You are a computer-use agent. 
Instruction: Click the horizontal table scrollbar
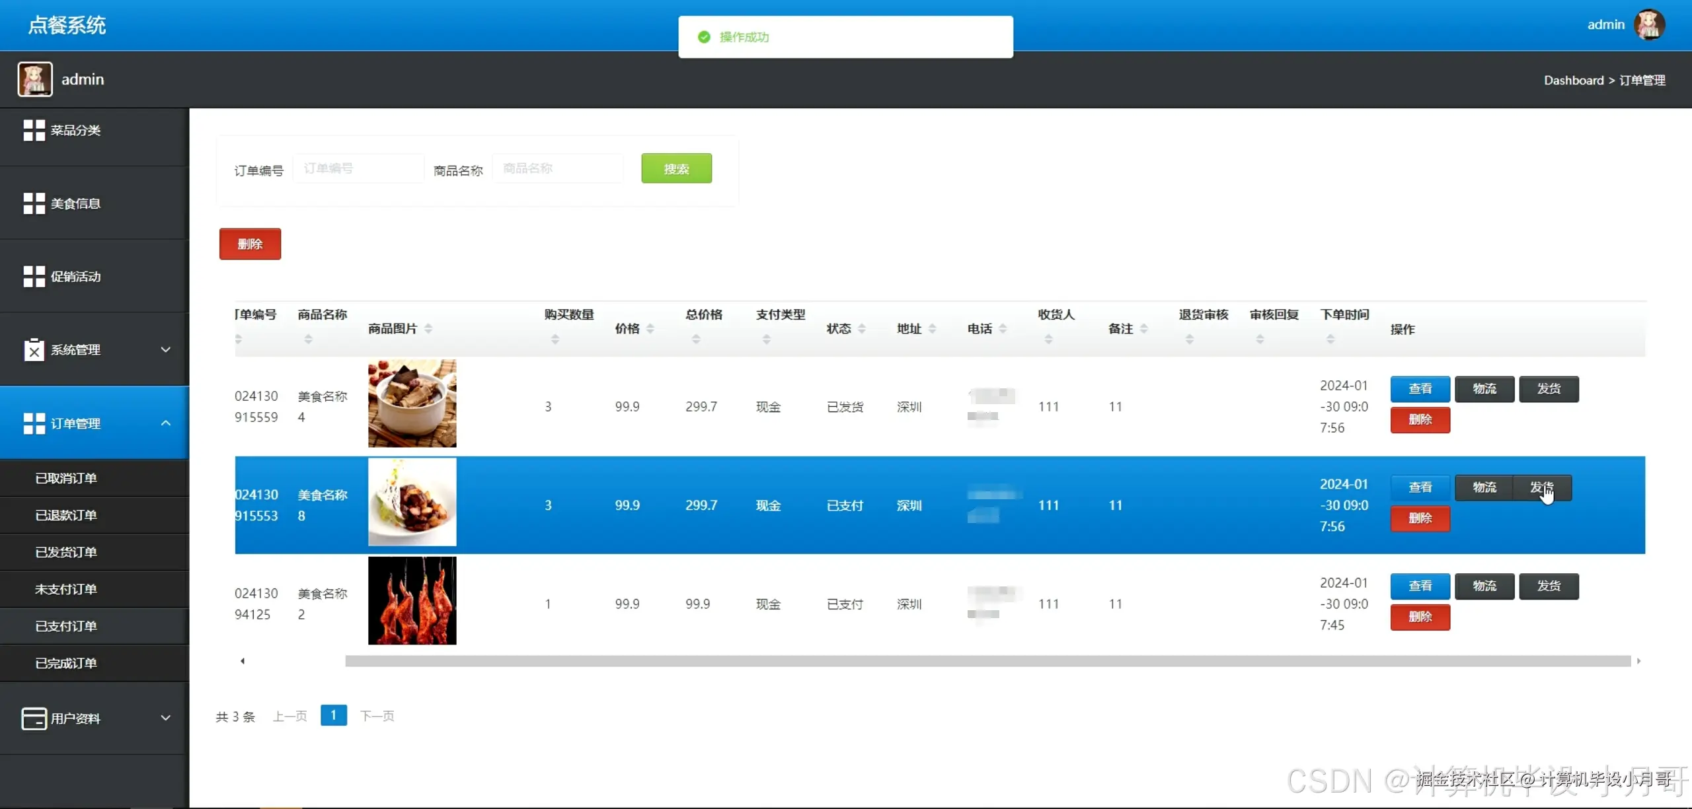point(987,661)
